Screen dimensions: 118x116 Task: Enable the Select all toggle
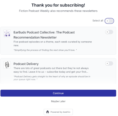pyautogui.click(x=109, y=21)
